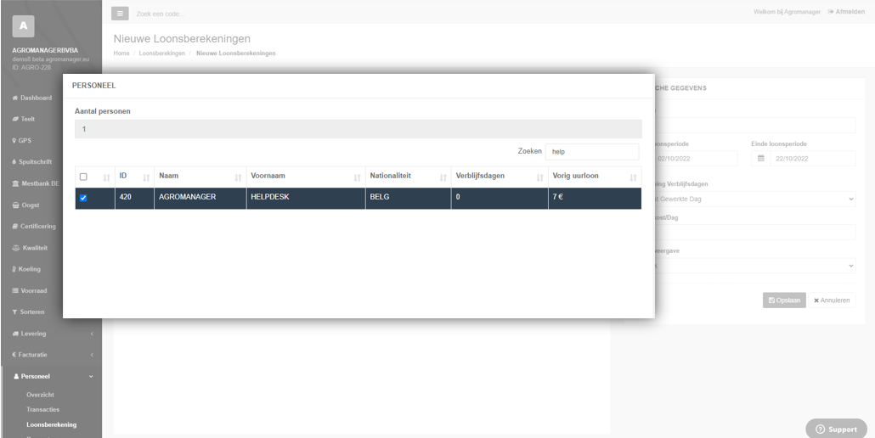Open Sorteren in the sidebar
Viewport: 875px width, 438px height.
click(x=28, y=312)
